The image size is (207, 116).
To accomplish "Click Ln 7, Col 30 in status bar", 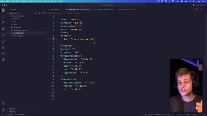I will [148, 115].
